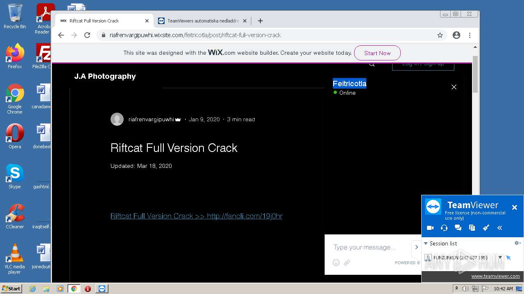
Task: Start TeamViewer video call camera icon
Action: point(430,228)
